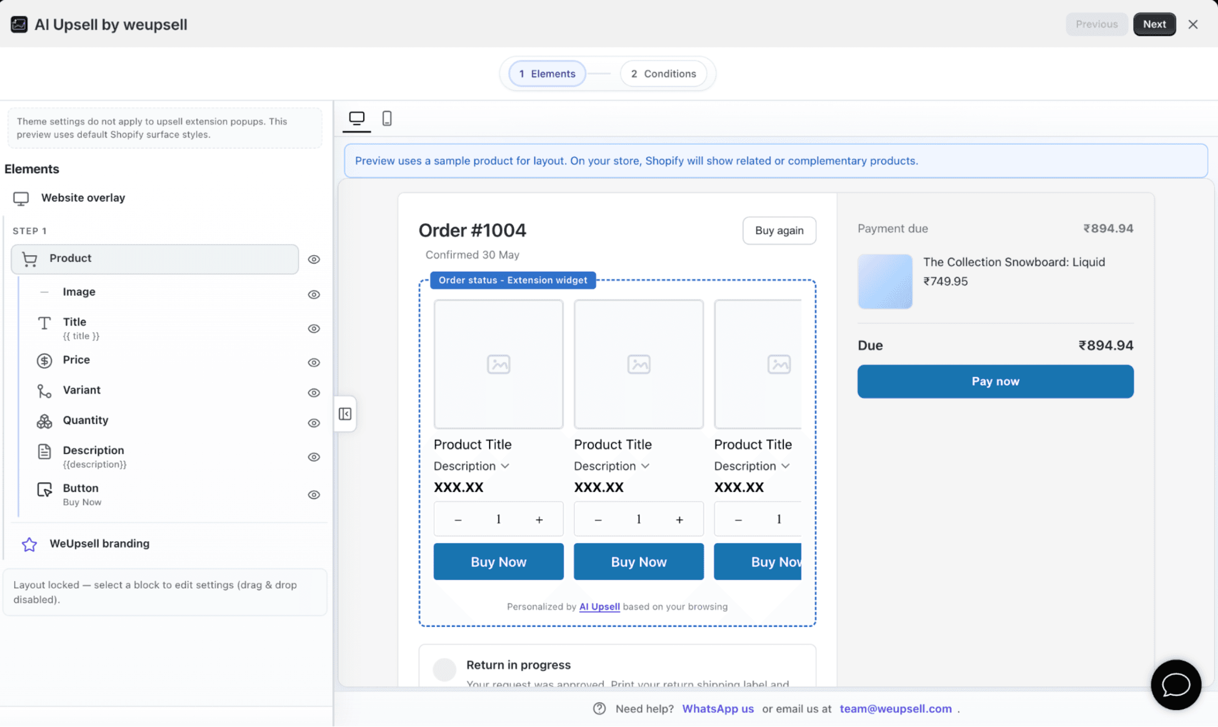
Task: Expand Description in third product card
Action: [x=752, y=466]
